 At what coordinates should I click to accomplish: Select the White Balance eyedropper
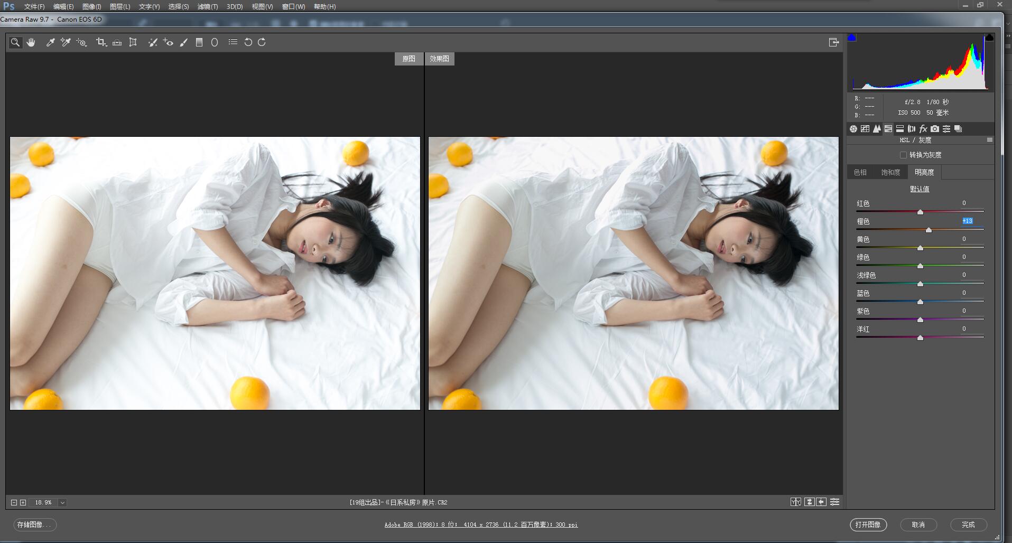click(x=51, y=42)
